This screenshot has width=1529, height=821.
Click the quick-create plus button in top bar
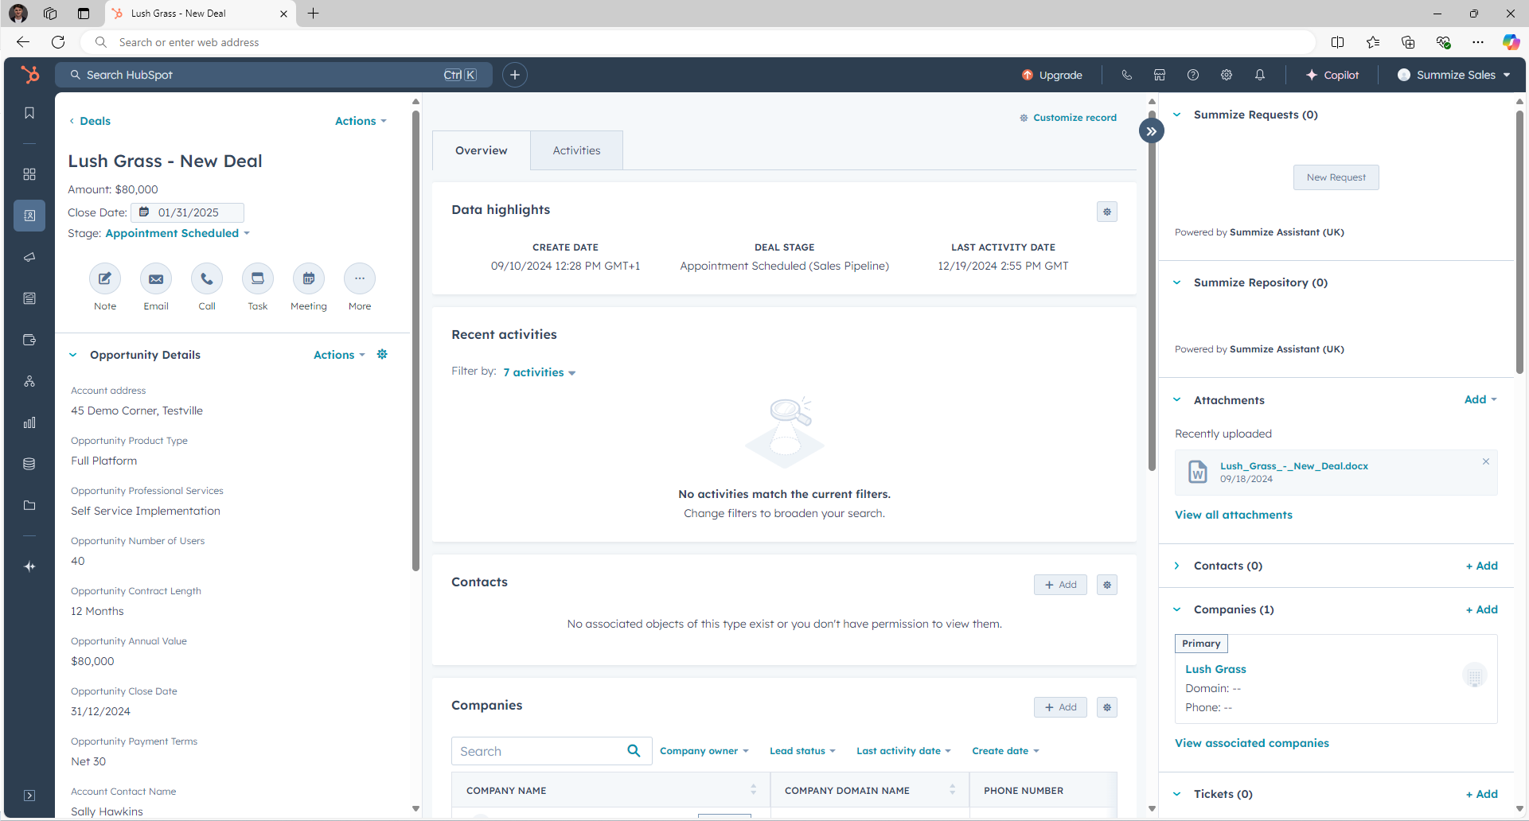coord(515,75)
